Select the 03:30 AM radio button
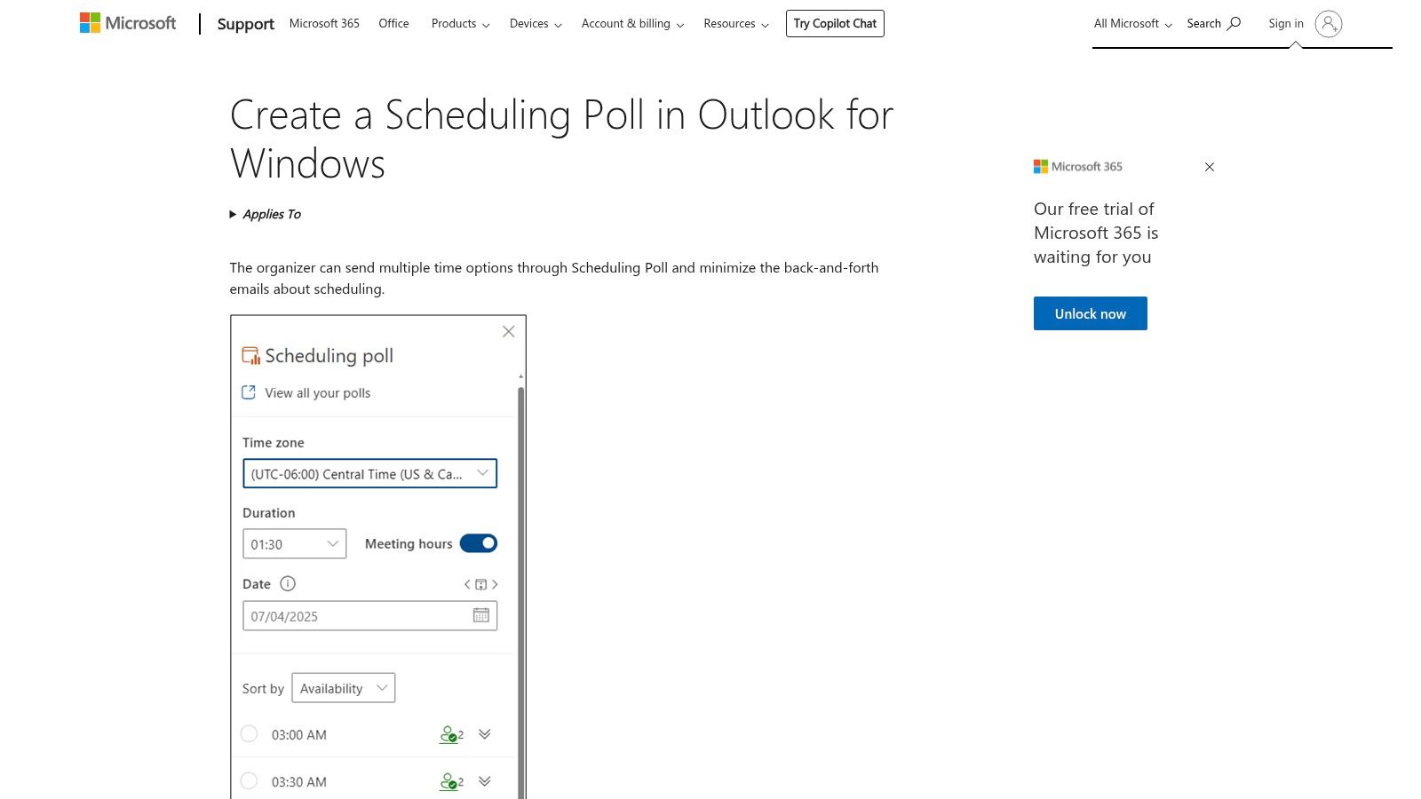Screen dimensions: 1421x799 (x=249, y=780)
